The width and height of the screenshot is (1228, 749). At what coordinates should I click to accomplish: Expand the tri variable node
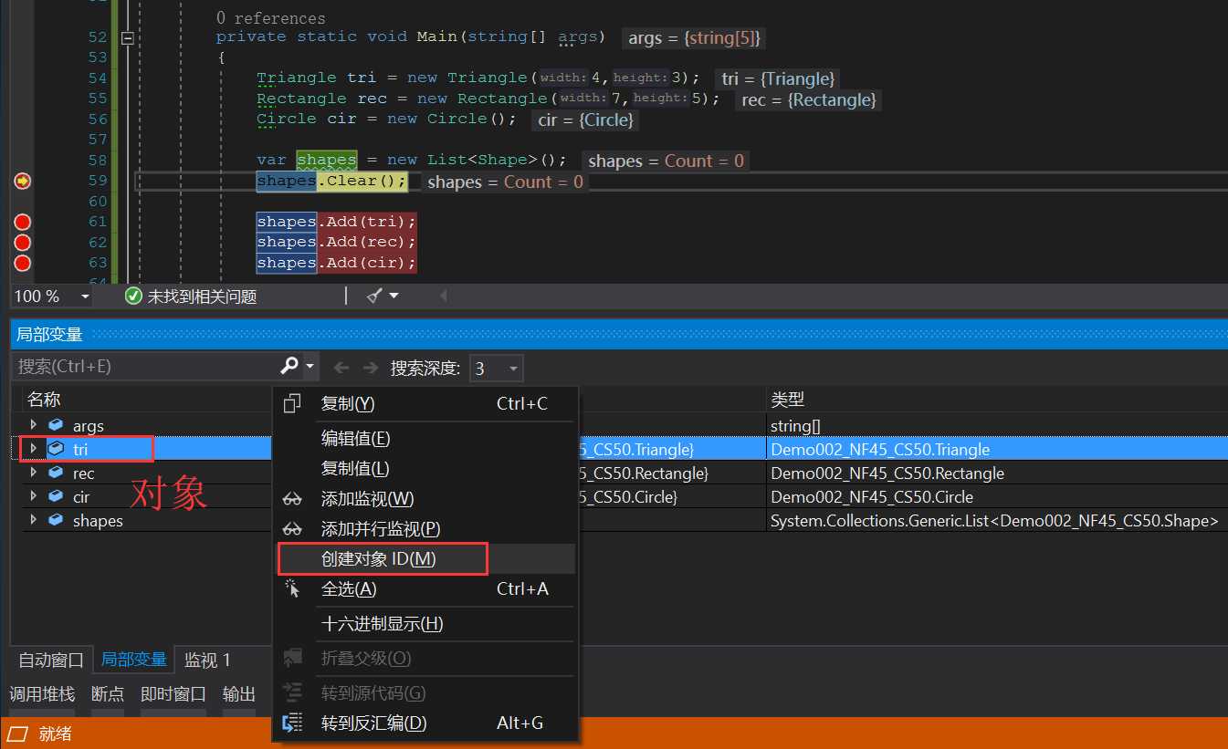point(34,449)
